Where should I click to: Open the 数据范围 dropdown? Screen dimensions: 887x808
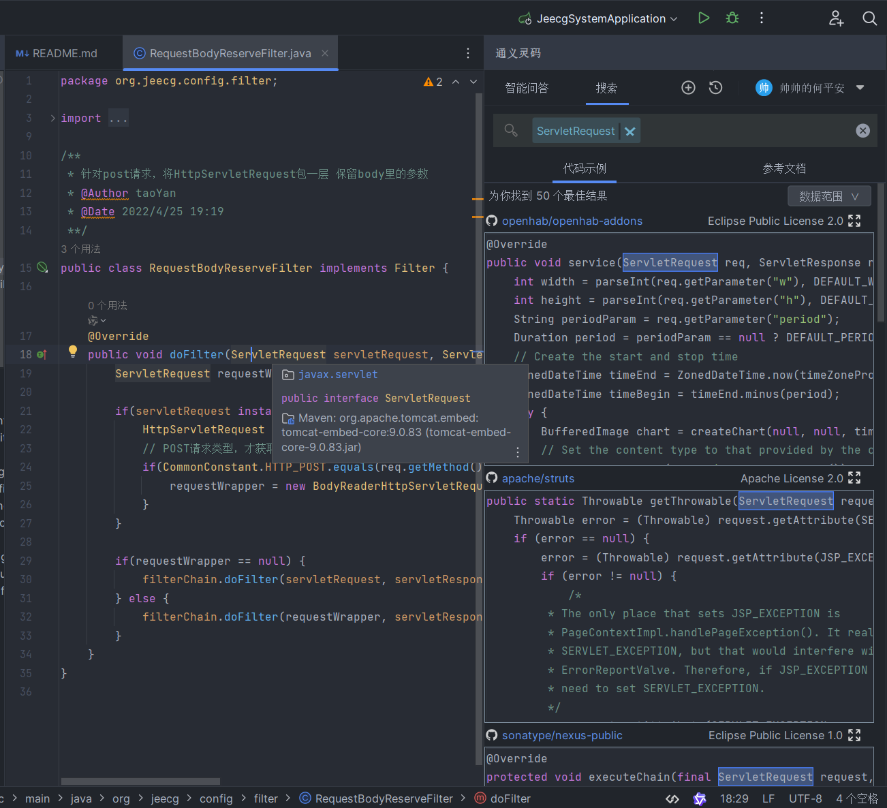tap(829, 196)
